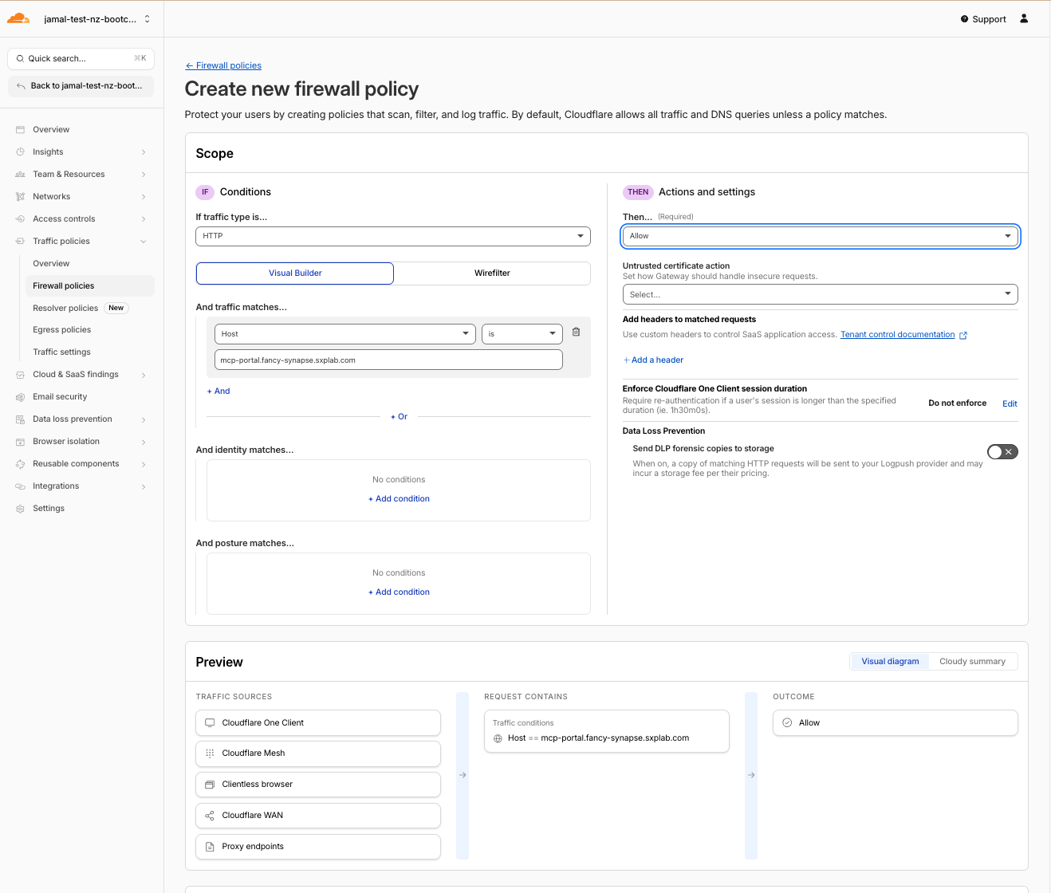
Task: Collapse the Traffic policies section
Action: [144, 241]
